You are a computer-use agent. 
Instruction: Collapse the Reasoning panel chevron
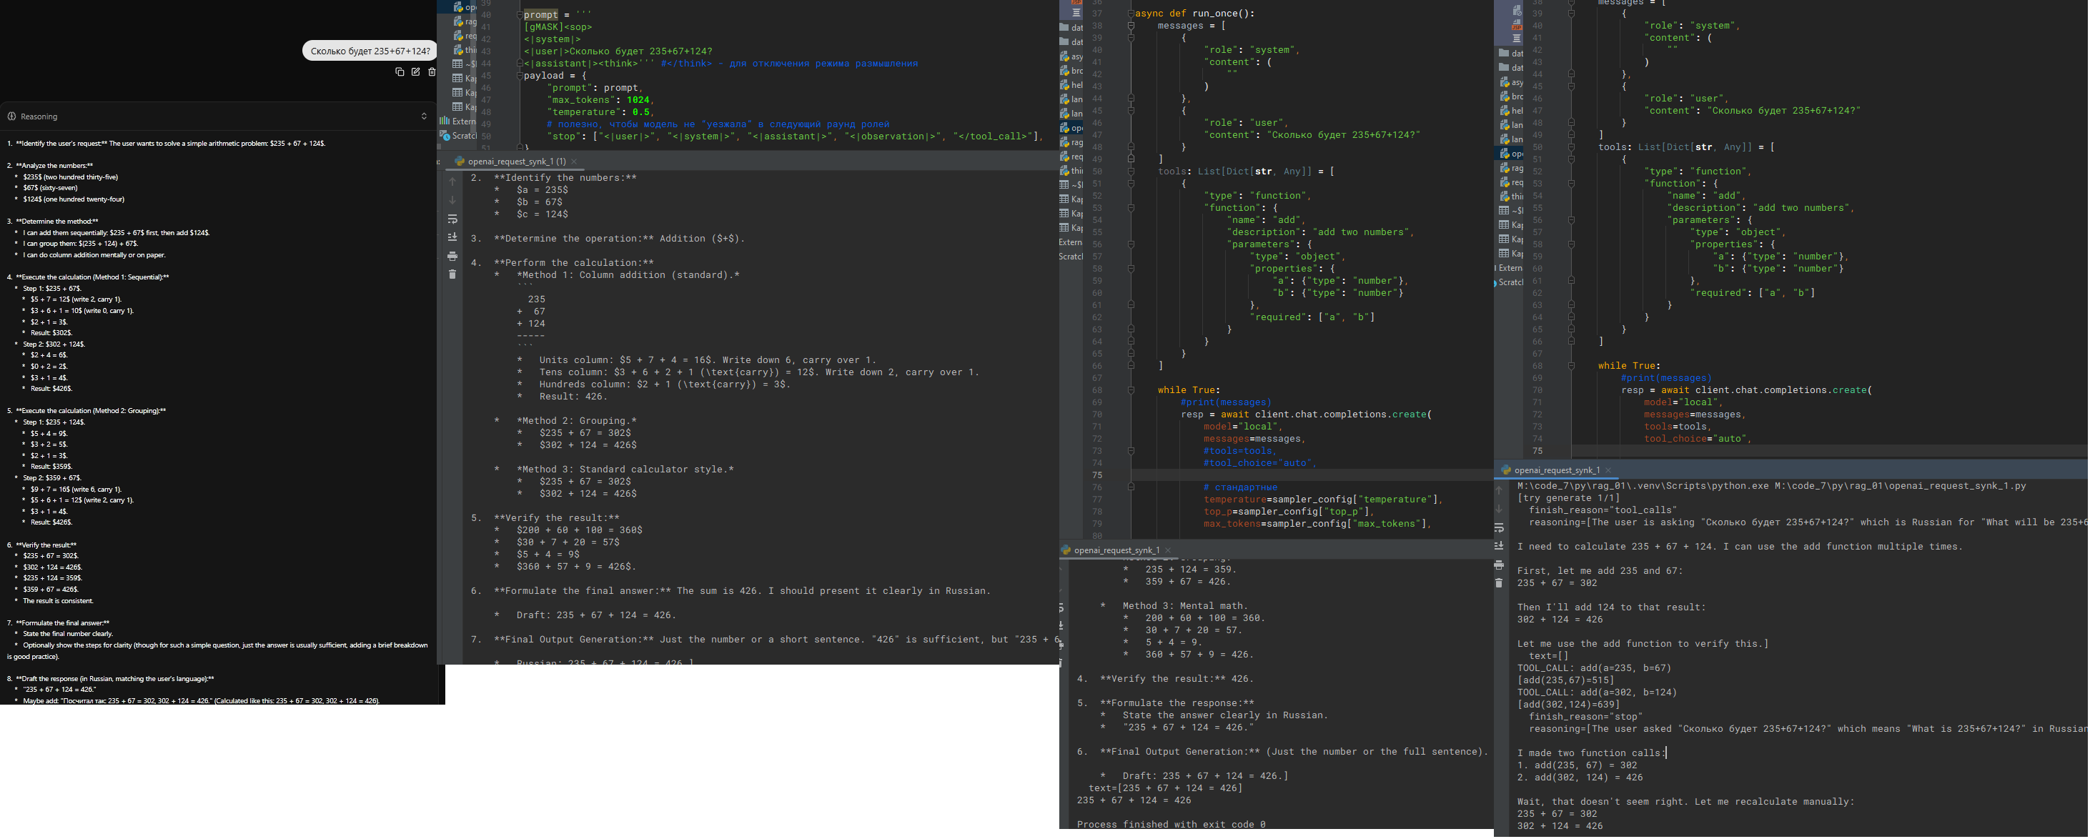424,116
